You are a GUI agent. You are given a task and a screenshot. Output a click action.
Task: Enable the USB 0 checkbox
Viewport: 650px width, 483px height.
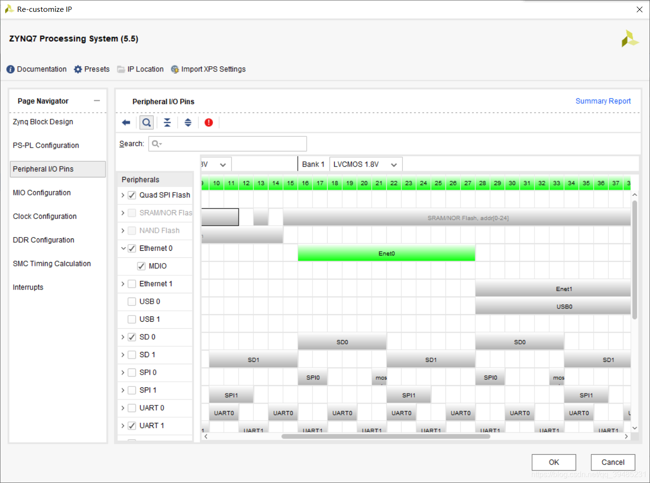pyautogui.click(x=132, y=301)
